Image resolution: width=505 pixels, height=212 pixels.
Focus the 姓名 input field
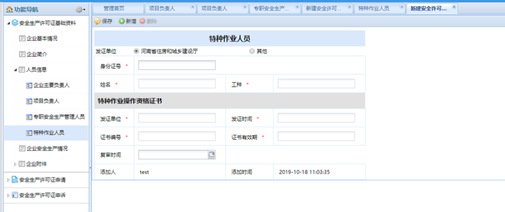point(177,84)
